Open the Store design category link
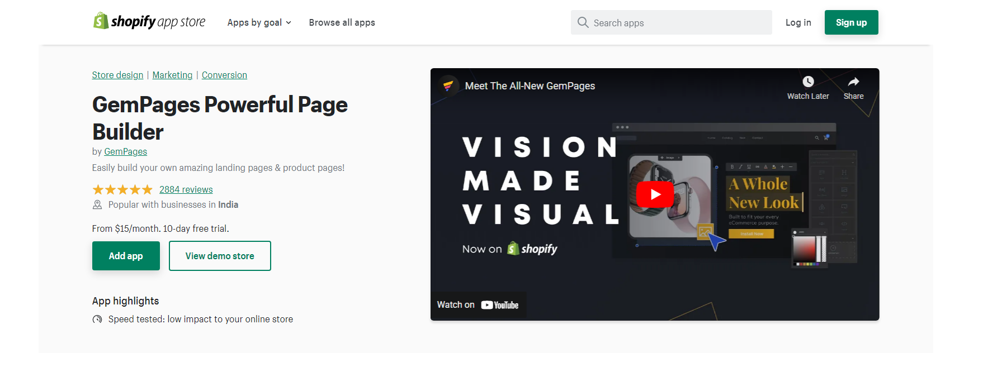 pyautogui.click(x=117, y=75)
